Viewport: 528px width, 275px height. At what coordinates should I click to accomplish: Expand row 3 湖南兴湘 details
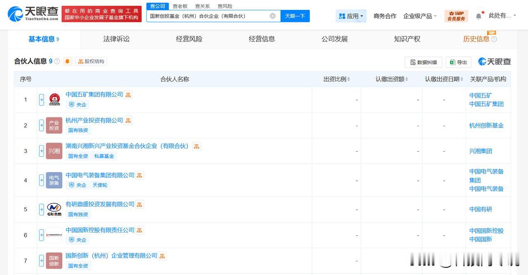coord(41,151)
